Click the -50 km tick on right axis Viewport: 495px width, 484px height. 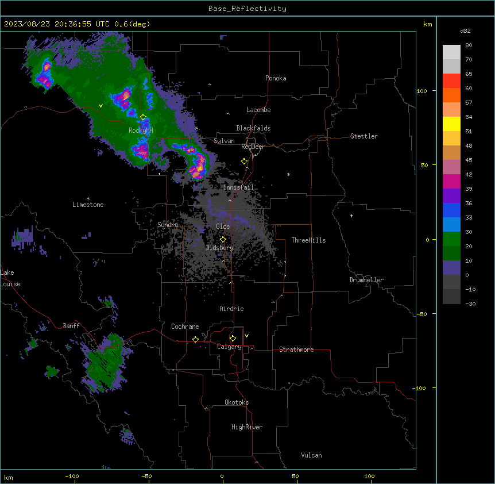click(x=421, y=314)
